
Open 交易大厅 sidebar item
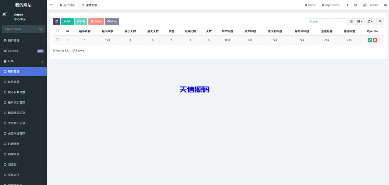[23, 175]
